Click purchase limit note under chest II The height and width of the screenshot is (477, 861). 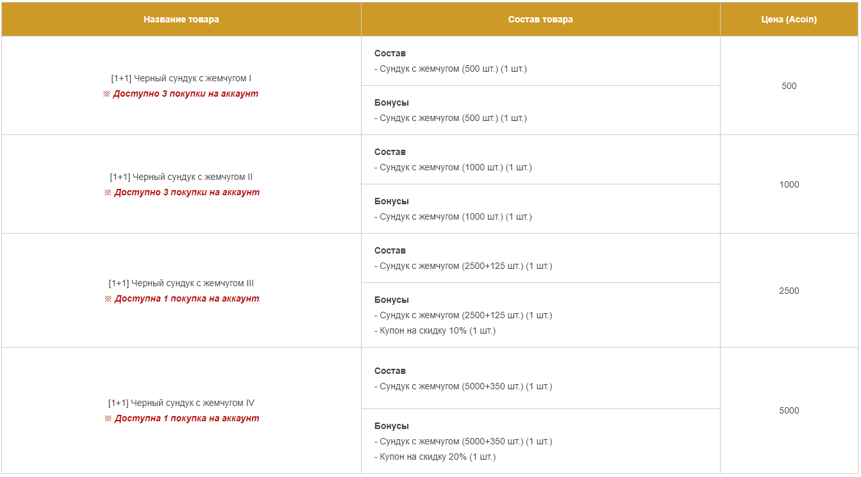[181, 192]
